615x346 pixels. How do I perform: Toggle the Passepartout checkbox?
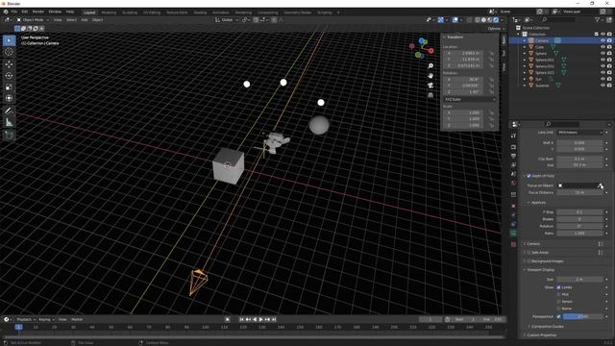click(559, 316)
